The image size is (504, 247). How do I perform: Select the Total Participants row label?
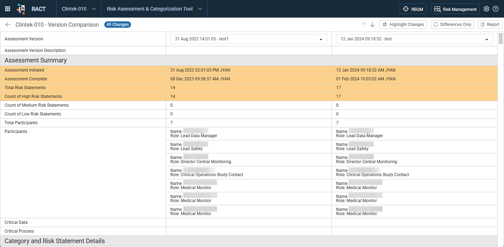click(21, 123)
